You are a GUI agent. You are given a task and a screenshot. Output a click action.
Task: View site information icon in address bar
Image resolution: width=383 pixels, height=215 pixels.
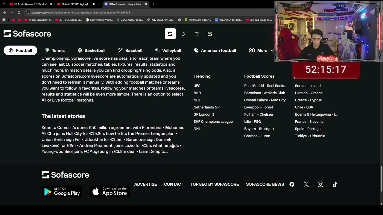[28, 13]
